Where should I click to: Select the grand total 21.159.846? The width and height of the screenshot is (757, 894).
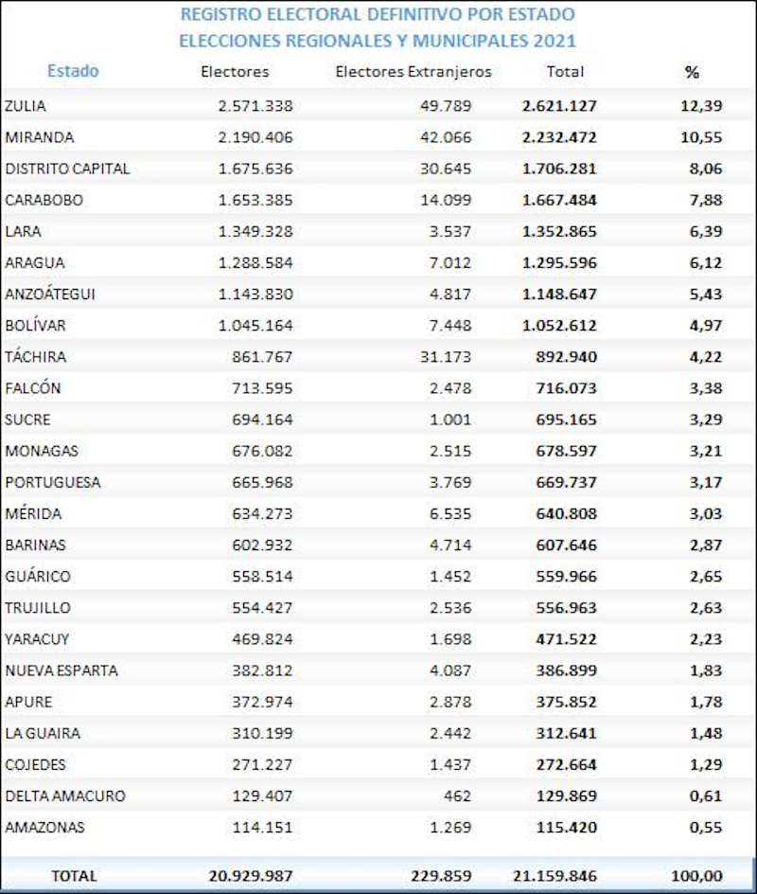click(552, 876)
